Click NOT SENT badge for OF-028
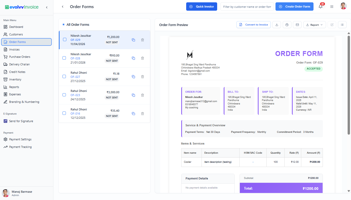The width and height of the screenshot is (351, 200). point(112,61)
